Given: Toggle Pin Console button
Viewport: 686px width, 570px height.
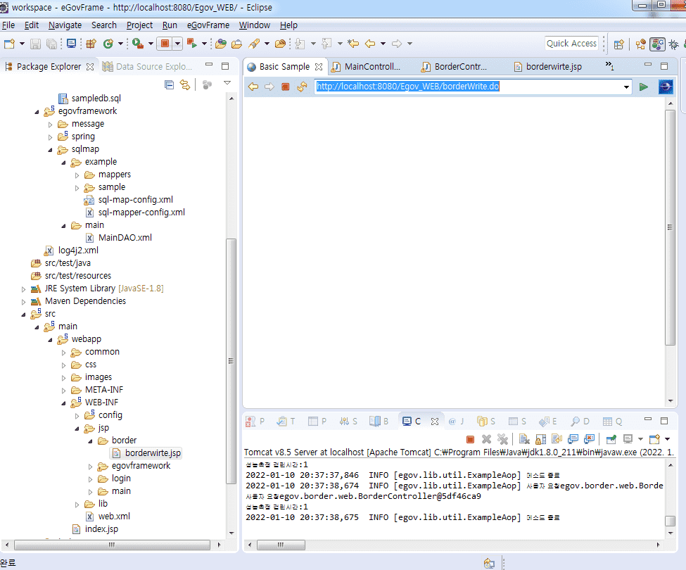Looking at the screenshot, I should click(x=610, y=439).
